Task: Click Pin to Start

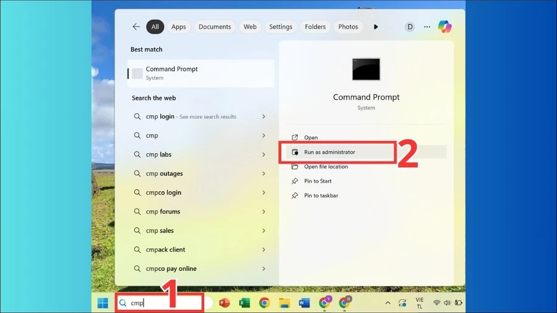Action: pos(366,181)
